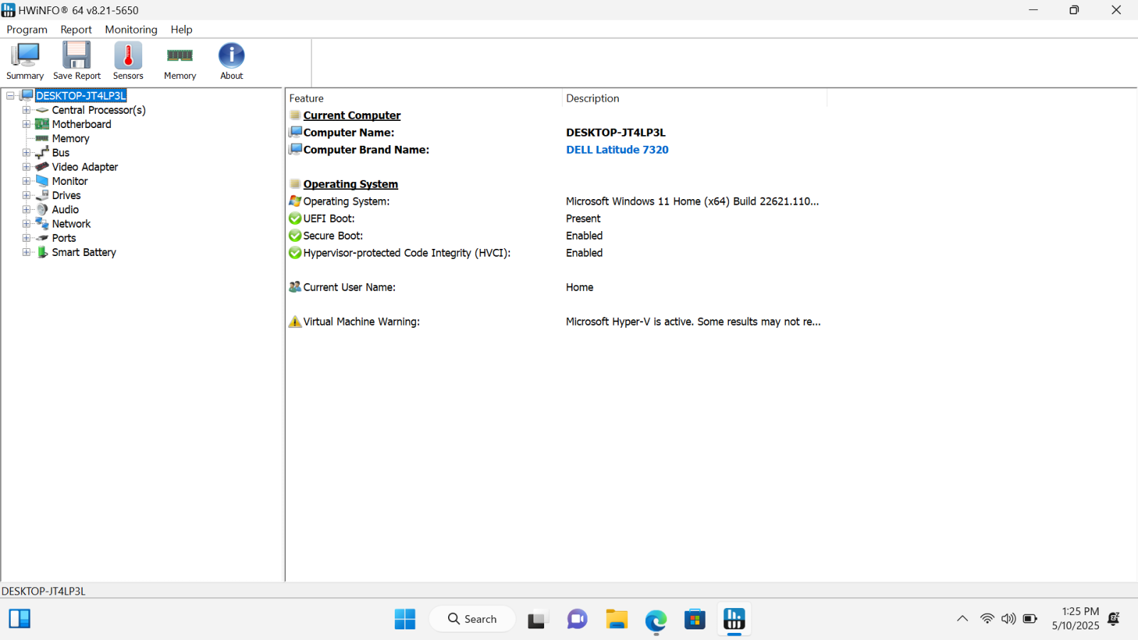Image resolution: width=1138 pixels, height=640 pixels.
Task: Click the DELL Latitude 7320 link
Action: point(617,150)
